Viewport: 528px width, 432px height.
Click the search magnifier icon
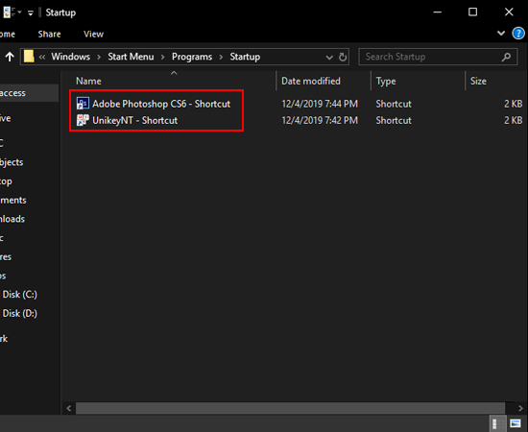click(506, 57)
